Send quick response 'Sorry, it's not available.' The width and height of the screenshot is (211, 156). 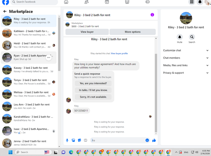[x=93, y=97]
